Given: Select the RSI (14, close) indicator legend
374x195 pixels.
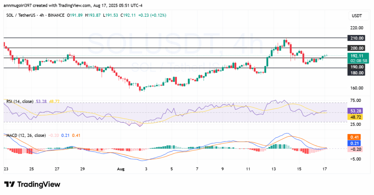Looking at the screenshot, I should click(20, 101).
